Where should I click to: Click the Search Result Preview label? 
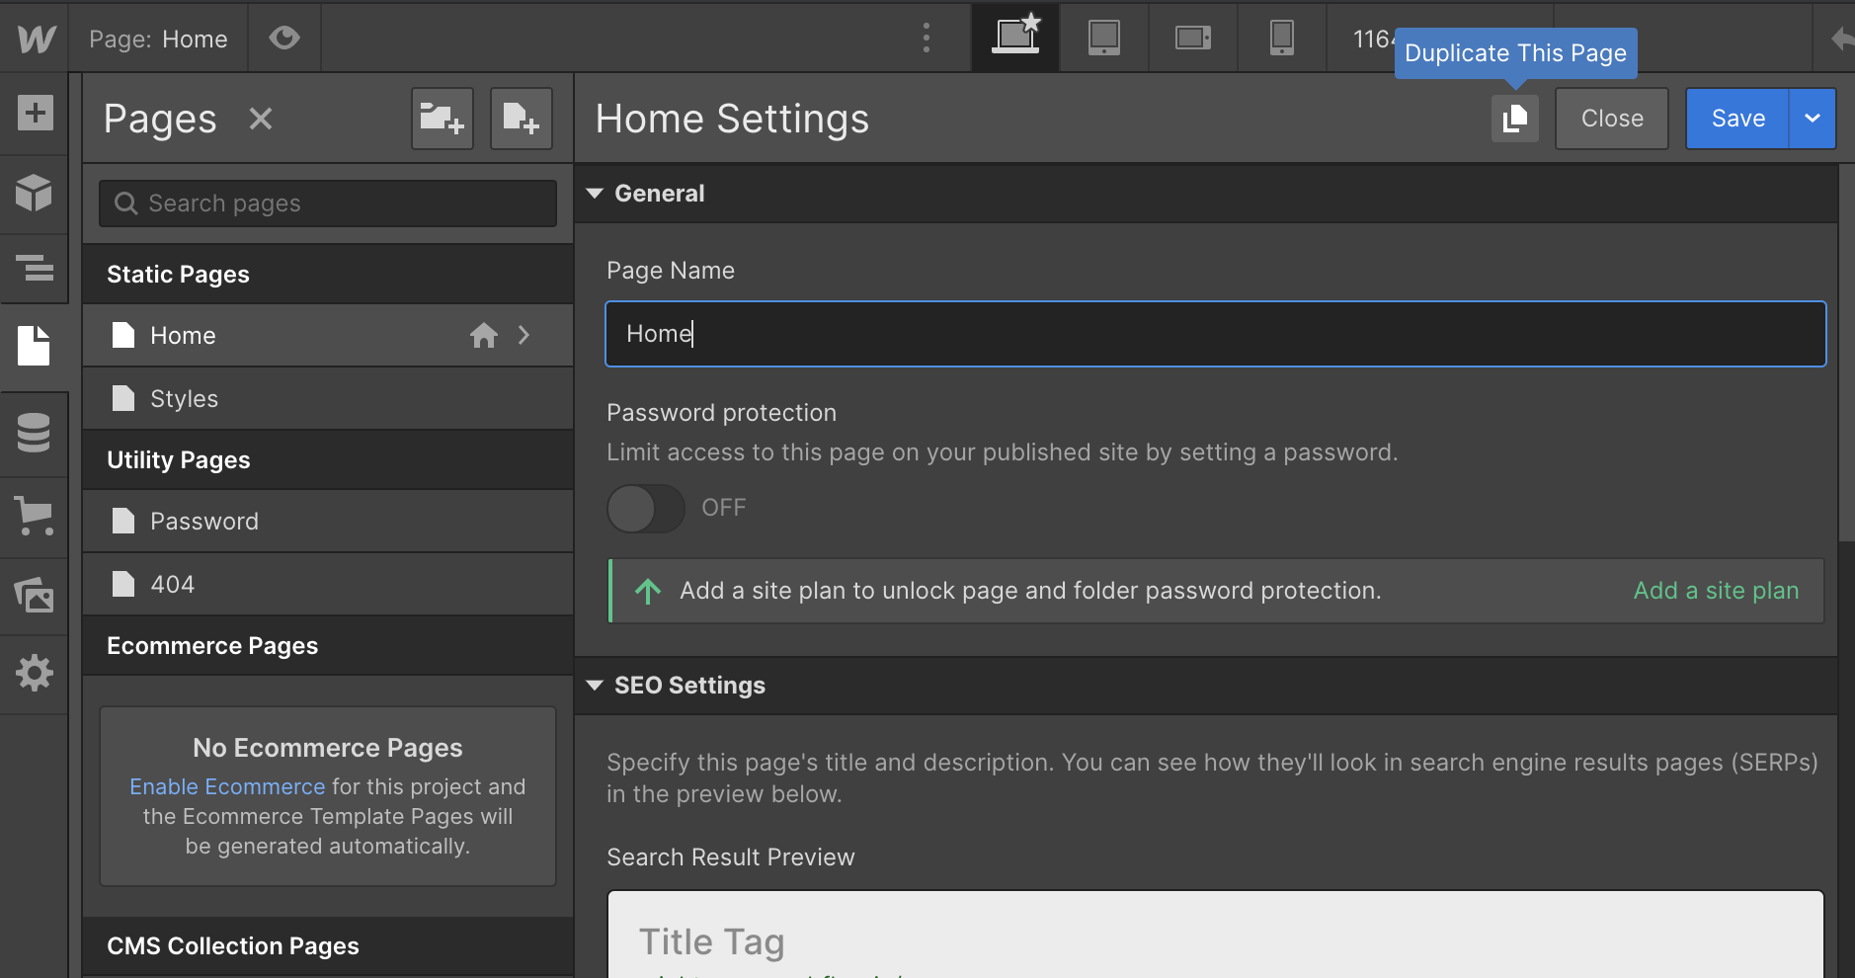(x=731, y=857)
